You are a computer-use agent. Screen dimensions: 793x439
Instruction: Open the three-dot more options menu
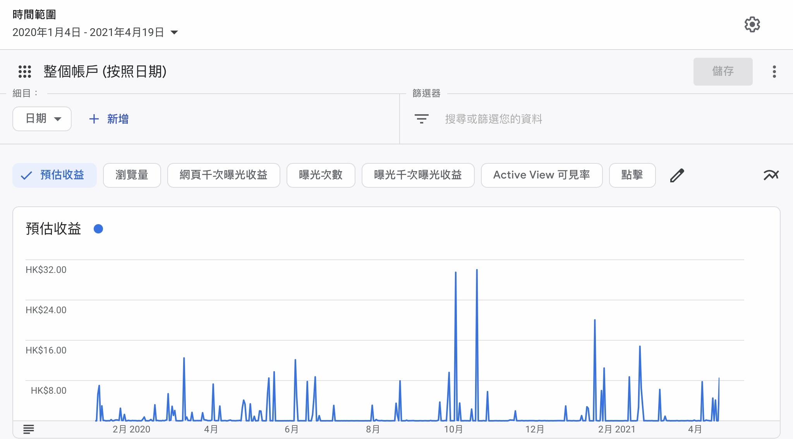(x=774, y=72)
